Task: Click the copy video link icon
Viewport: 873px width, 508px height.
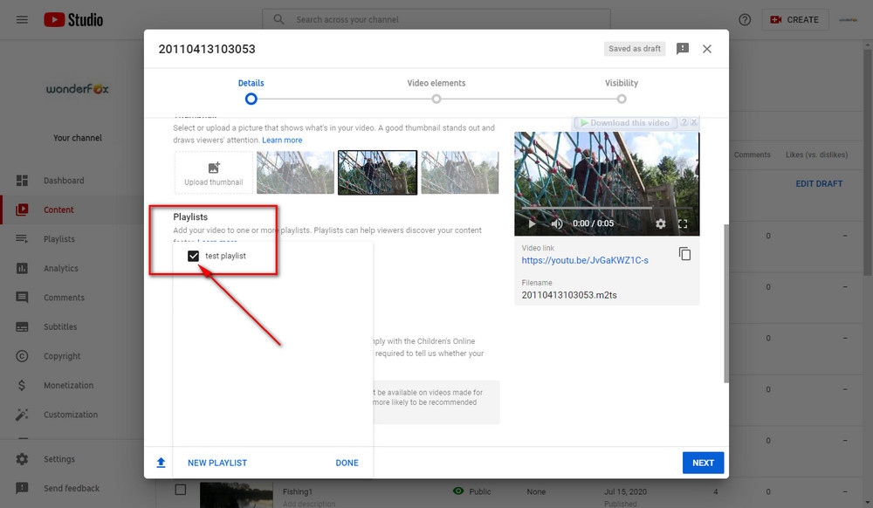Action: tap(684, 254)
